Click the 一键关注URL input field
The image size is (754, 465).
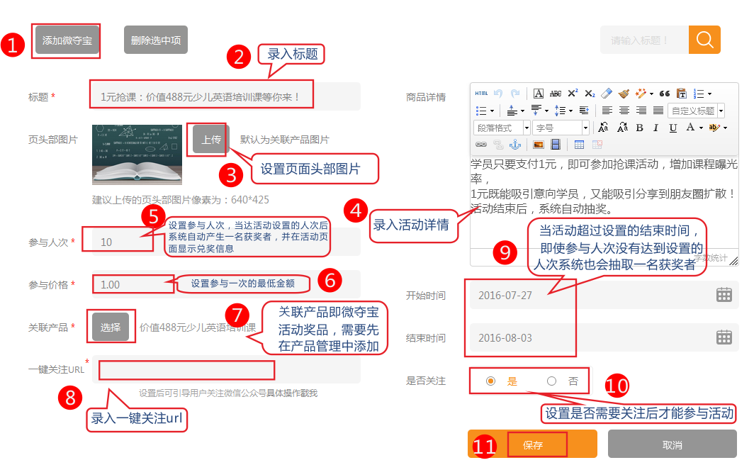187,370
